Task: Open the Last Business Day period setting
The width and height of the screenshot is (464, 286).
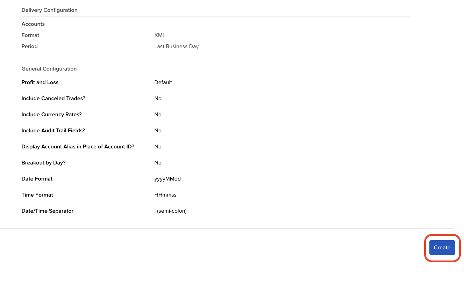Action: (x=176, y=46)
